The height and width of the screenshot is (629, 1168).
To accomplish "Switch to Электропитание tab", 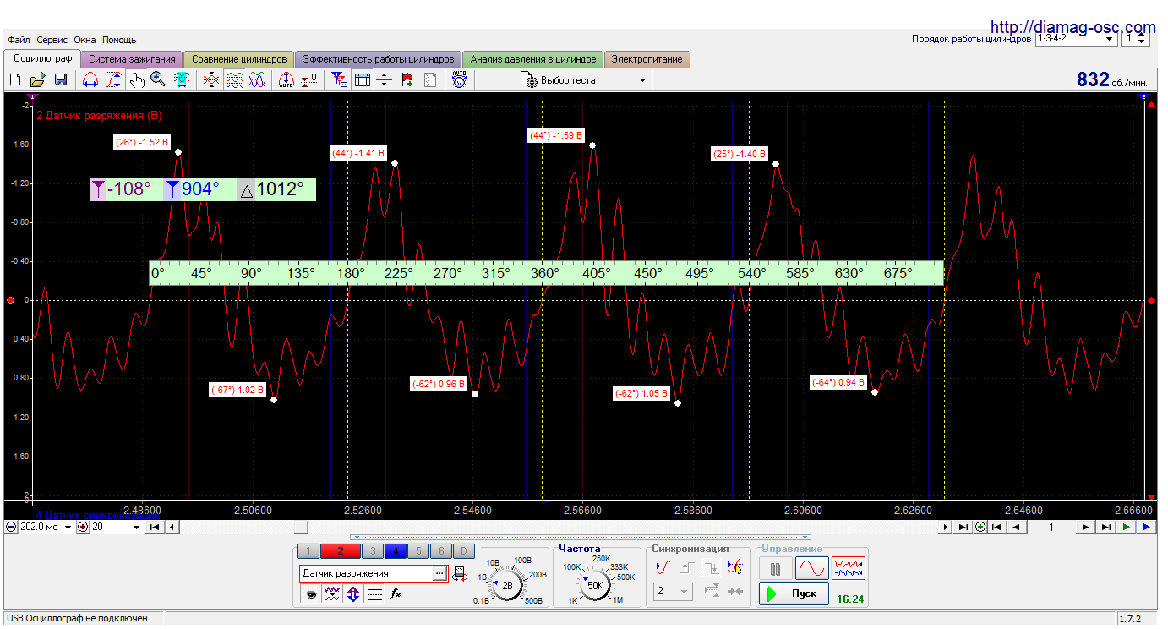I will (647, 59).
